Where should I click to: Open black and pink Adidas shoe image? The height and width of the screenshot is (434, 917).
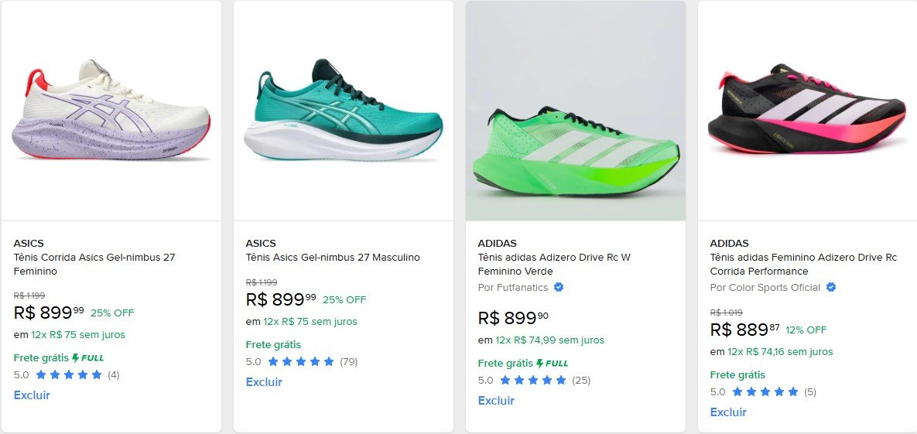(x=806, y=111)
